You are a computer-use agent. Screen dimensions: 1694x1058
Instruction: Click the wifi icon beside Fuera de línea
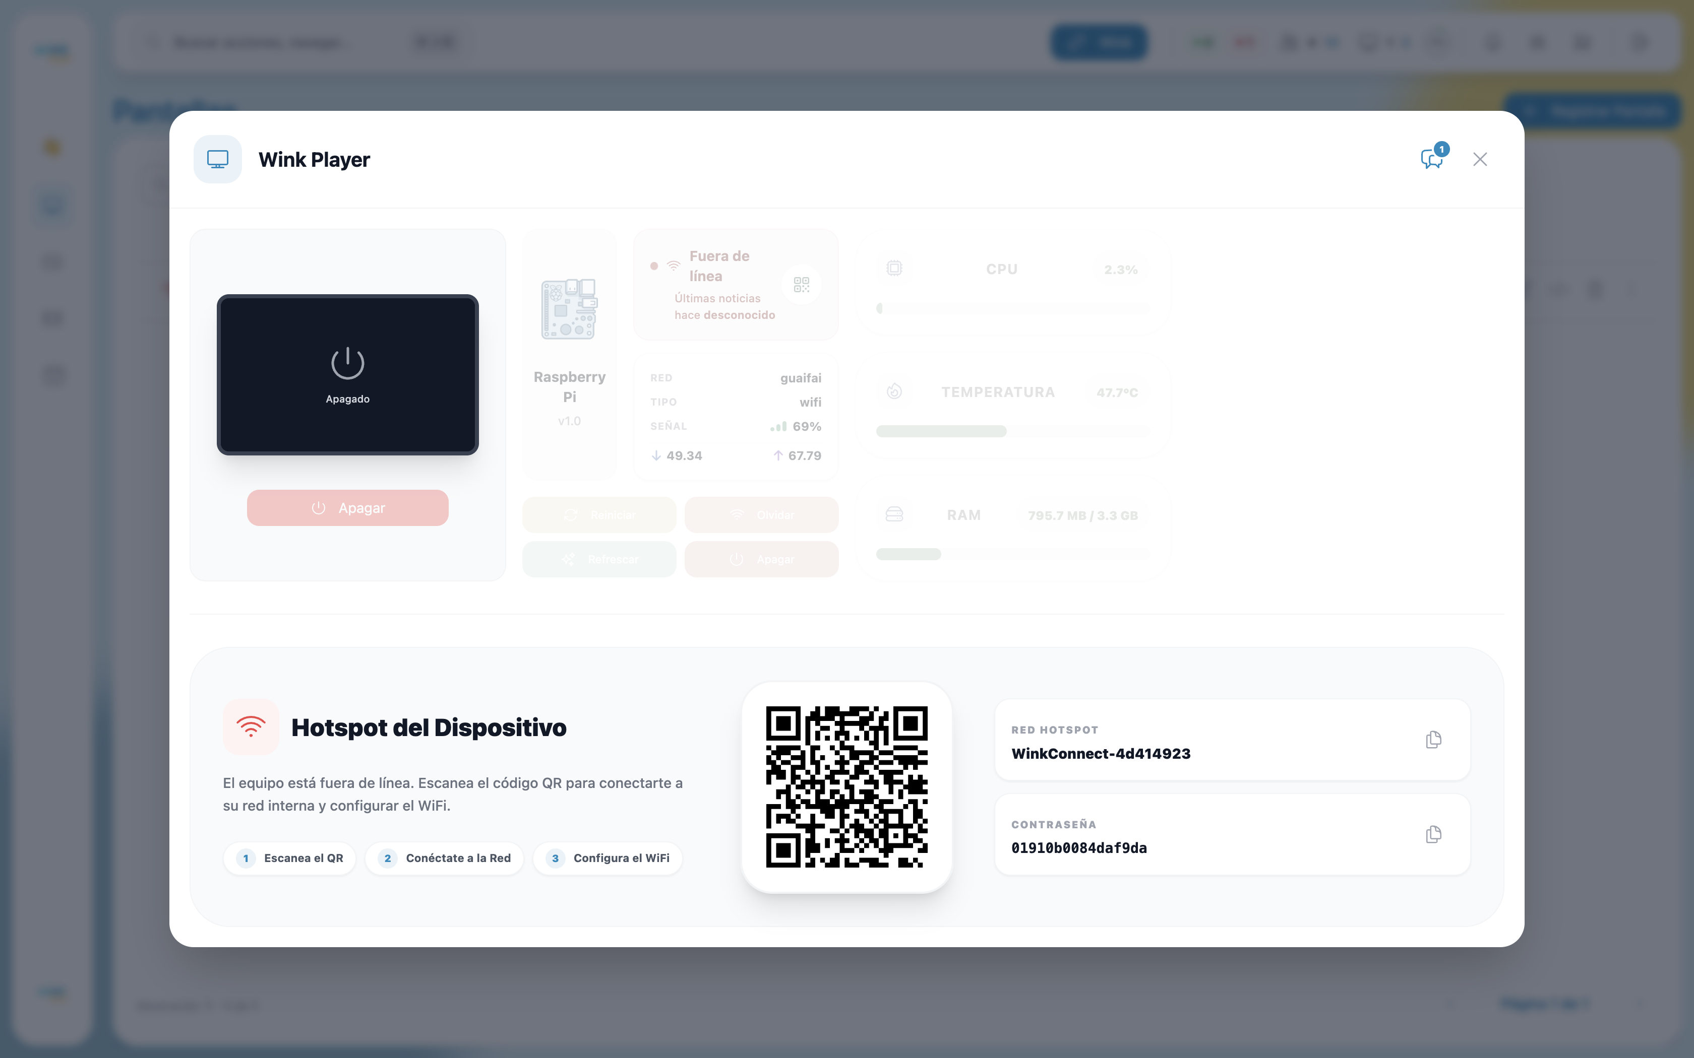pos(674,266)
